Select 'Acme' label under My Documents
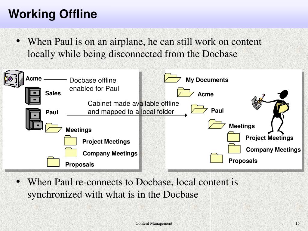Image resolution: width=308 pixels, height=231 pixels. click(205, 94)
